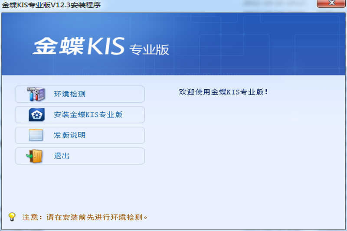347x231 pixels.
Task: Select the 安装金蝶KIS专业版 install label
Action: (88, 115)
